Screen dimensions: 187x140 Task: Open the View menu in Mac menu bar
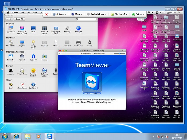[x=35, y=13]
